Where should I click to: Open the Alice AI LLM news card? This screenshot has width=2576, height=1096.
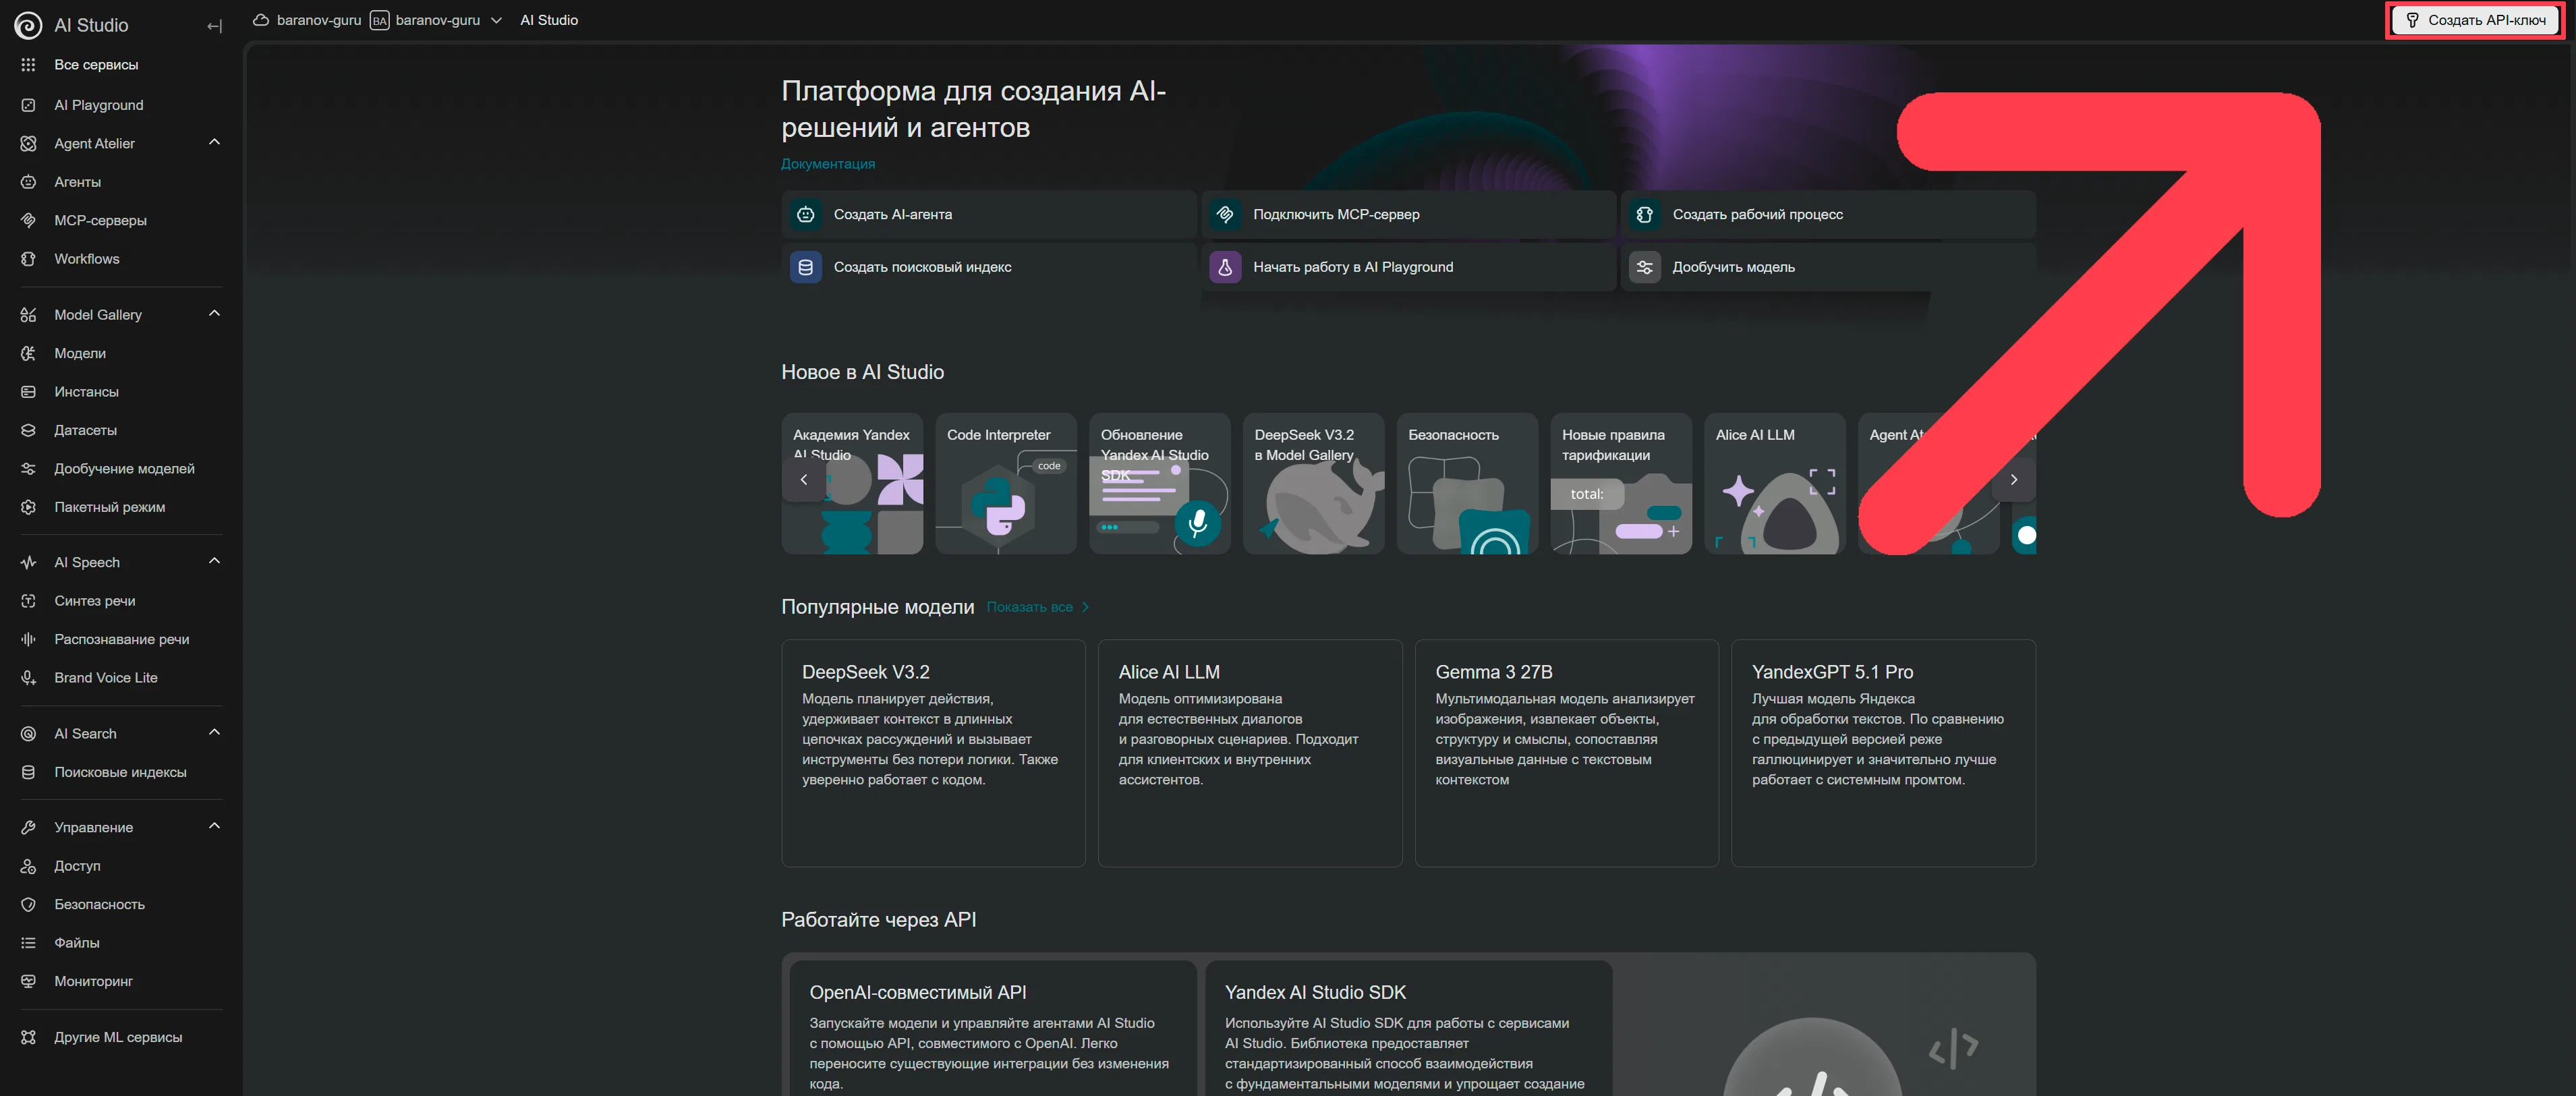click(x=1774, y=484)
